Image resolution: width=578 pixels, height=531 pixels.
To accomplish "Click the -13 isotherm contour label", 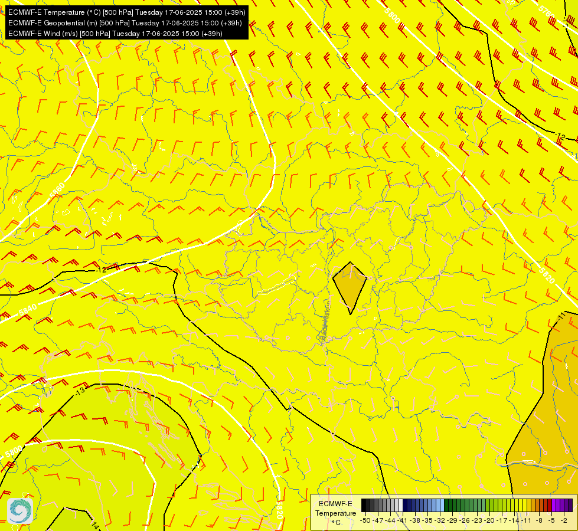I will tap(80, 391).
